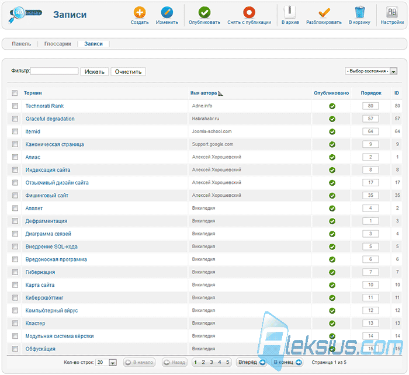Viewport: 409px width, 375px height.
Task: Sort by the Термин column header
Action: pyautogui.click(x=33, y=93)
